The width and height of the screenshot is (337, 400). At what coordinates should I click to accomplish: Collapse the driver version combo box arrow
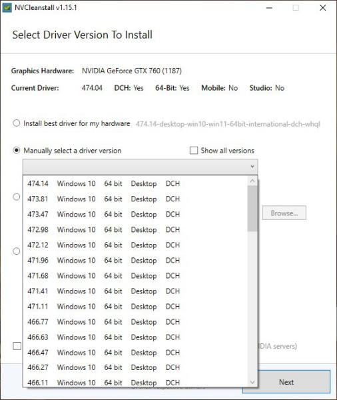pos(252,167)
